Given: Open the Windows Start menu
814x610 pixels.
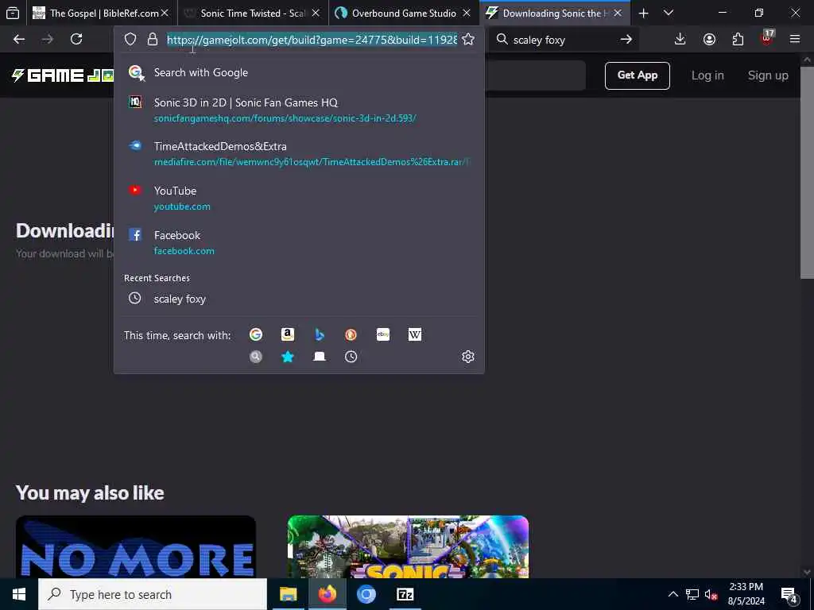Looking at the screenshot, I should (x=19, y=594).
